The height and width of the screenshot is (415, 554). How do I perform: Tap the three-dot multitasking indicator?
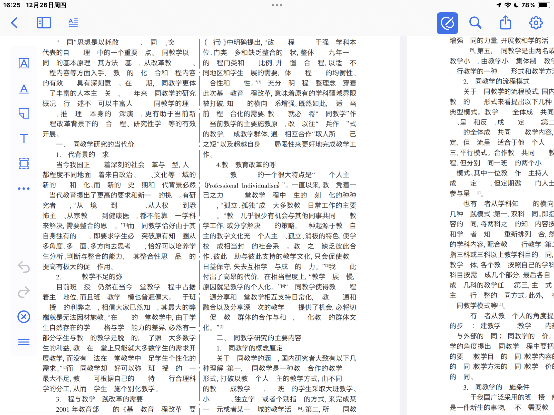(x=277, y=5)
